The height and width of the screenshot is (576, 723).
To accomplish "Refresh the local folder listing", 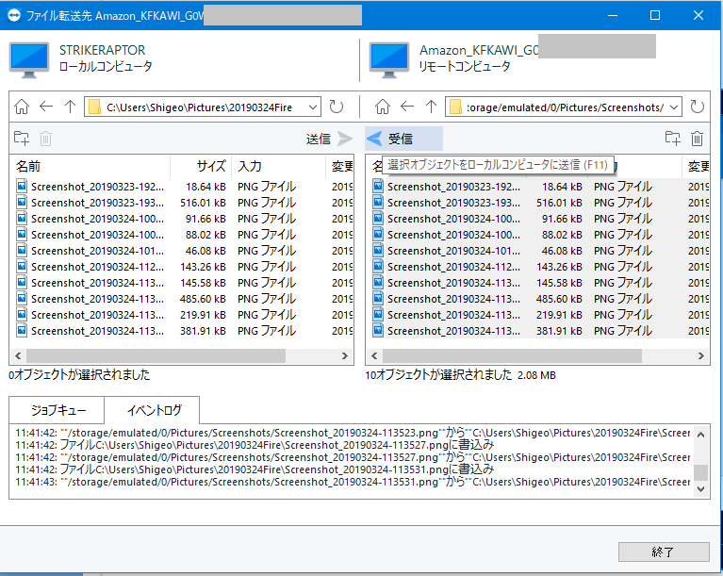I will tap(337, 107).
